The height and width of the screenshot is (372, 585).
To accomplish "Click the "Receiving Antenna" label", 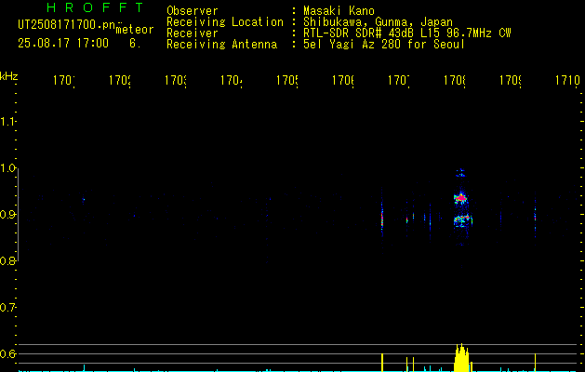I will [x=222, y=45].
